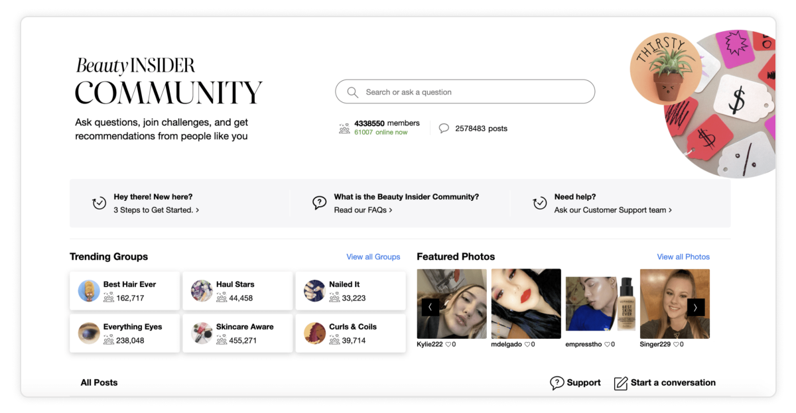Open empresstho's featured photo thumbnail
This screenshot has height=413, width=796.
coord(600,304)
